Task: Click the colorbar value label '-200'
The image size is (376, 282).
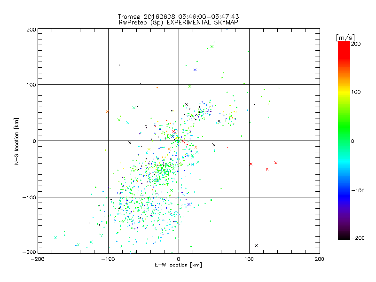Action: (x=358, y=238)
